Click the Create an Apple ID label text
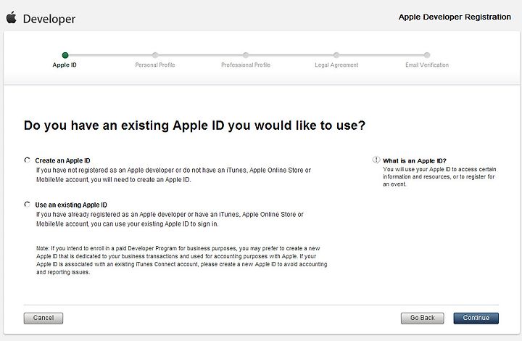 (x=62, y=160)
